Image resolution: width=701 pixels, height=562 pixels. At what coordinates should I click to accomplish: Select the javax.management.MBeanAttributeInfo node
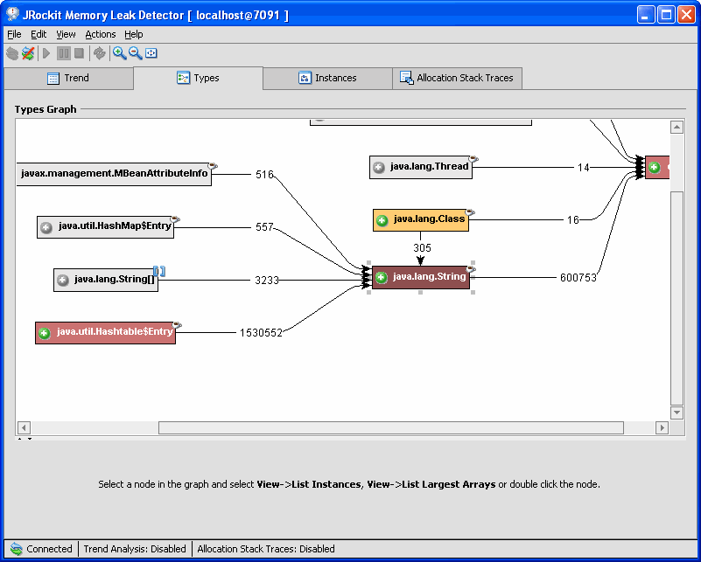(x=114, y=174)
